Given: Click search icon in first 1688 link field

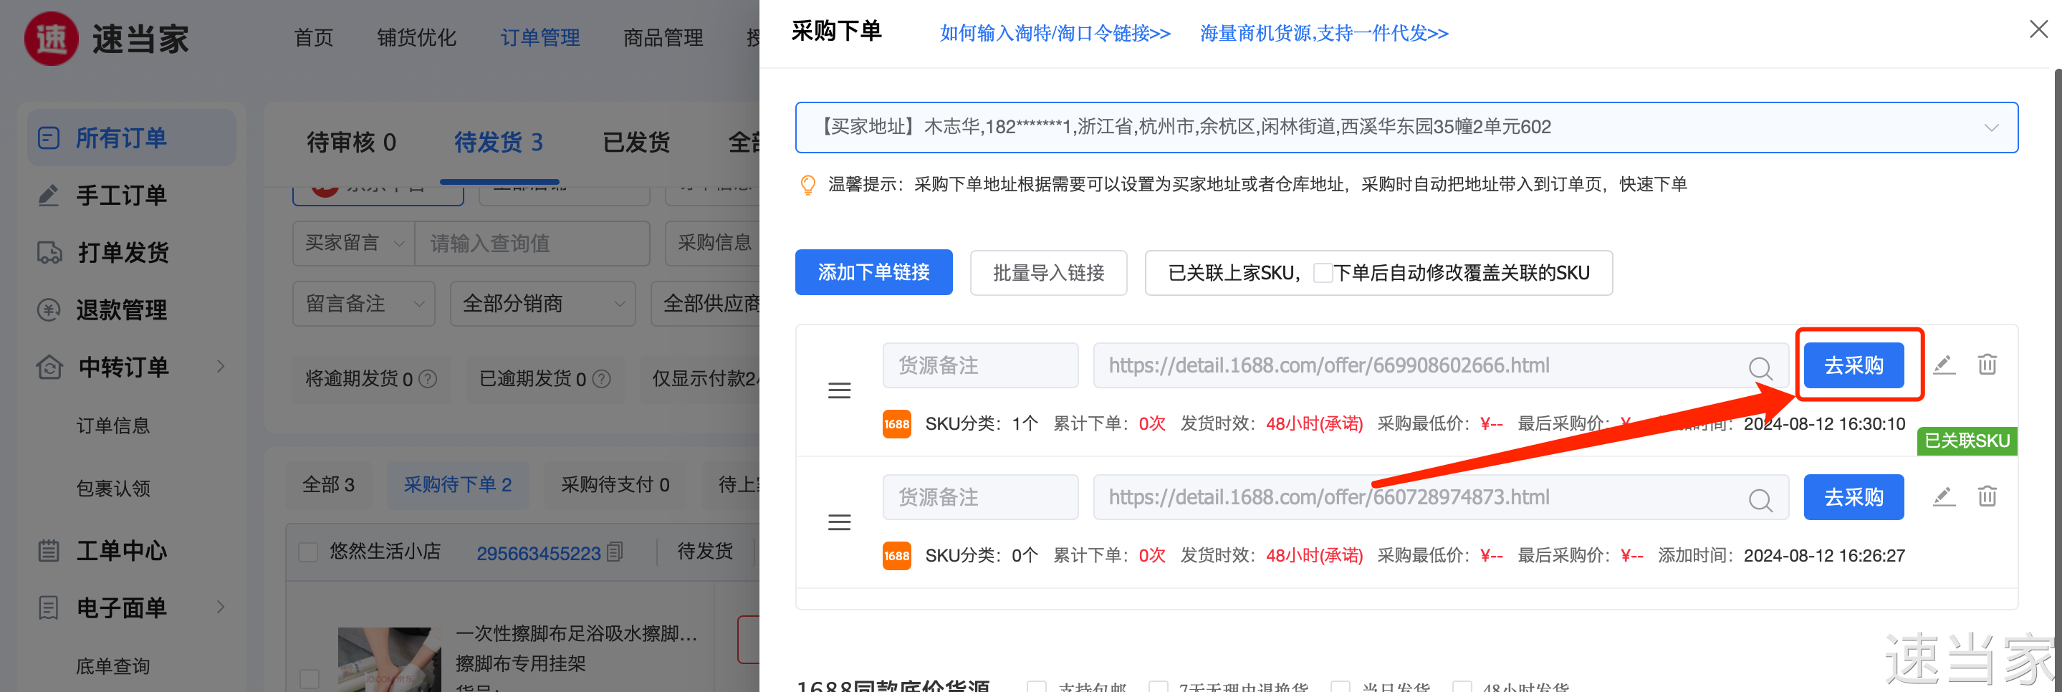Looking at the screenshot, I should [x=1760, y=367].
